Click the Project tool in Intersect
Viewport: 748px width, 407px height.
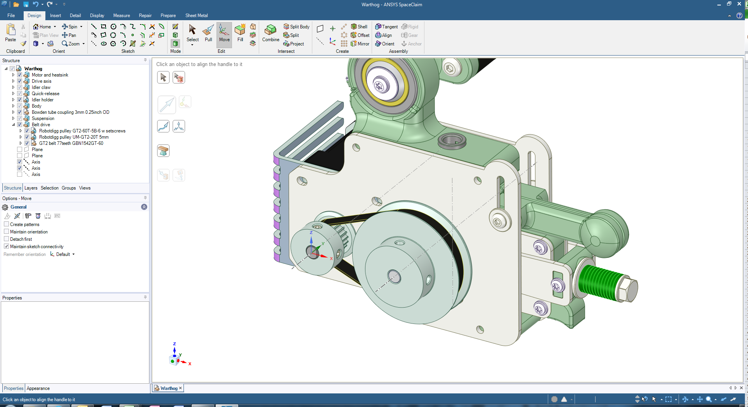coord(294,44)
